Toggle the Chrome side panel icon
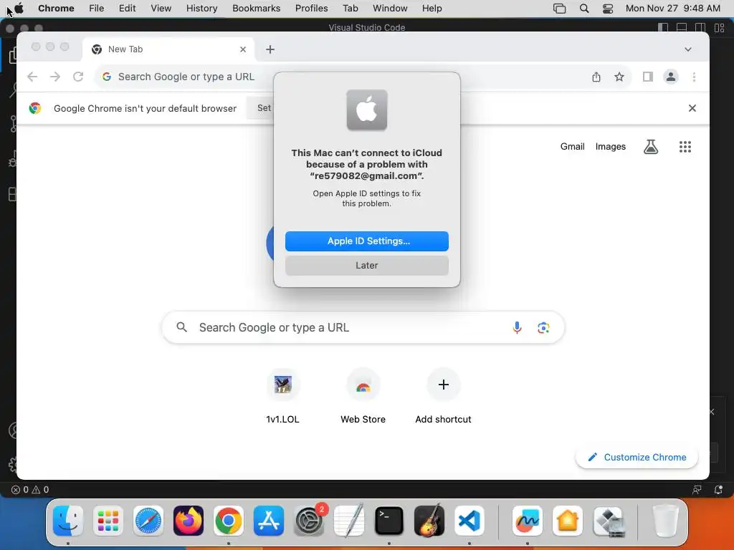 point(647,77)
